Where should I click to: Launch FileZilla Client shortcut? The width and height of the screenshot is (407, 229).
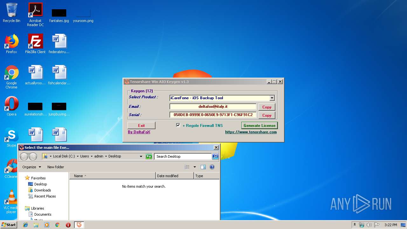click(x=35, y=44)
